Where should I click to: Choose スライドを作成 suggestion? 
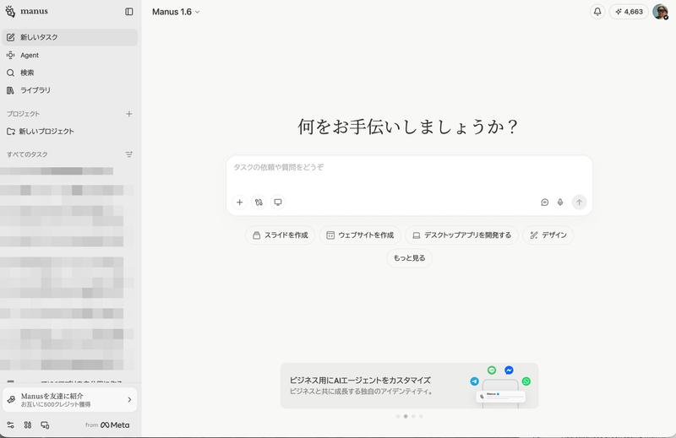(281, 235)
